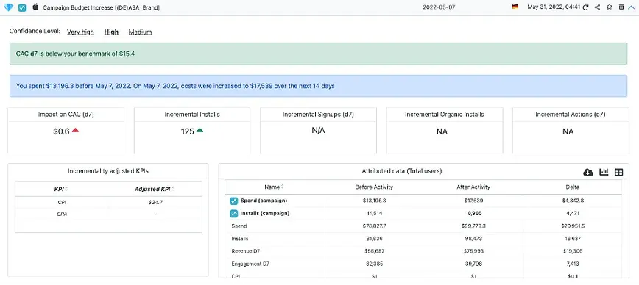Select Medium confidence level
The image size is (639, 285).
pos(140,32)
